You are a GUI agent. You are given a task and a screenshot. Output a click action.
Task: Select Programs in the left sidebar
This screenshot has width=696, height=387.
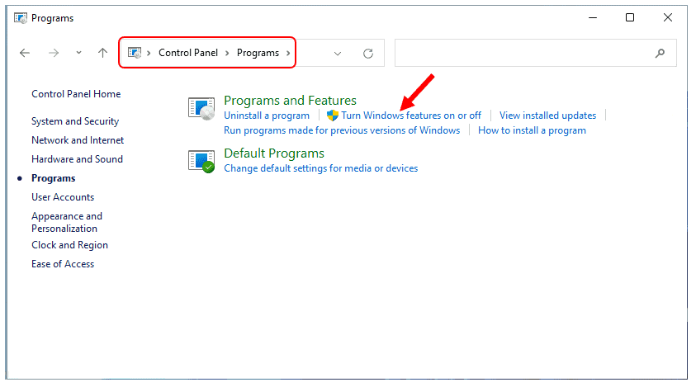click(54, 178)
